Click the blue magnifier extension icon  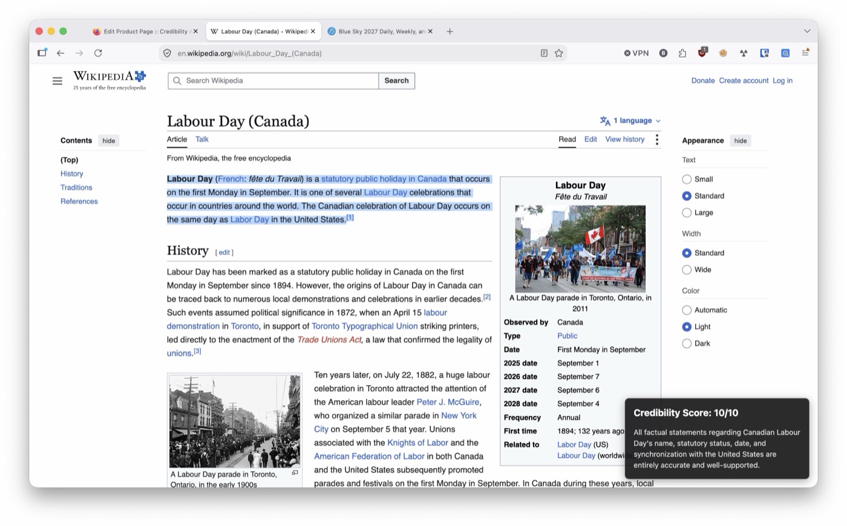[x=785, y=53]
